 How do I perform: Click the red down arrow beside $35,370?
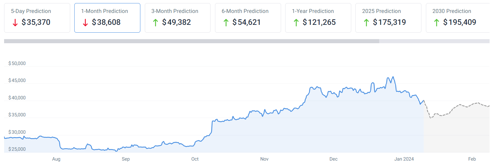coord(15,23)
